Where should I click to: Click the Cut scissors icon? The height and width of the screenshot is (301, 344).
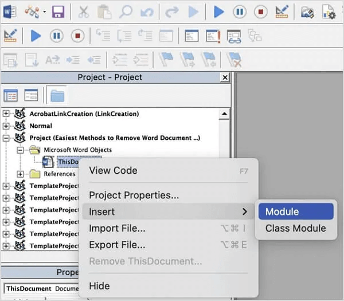pyautogui.click(x=84, y=12)
